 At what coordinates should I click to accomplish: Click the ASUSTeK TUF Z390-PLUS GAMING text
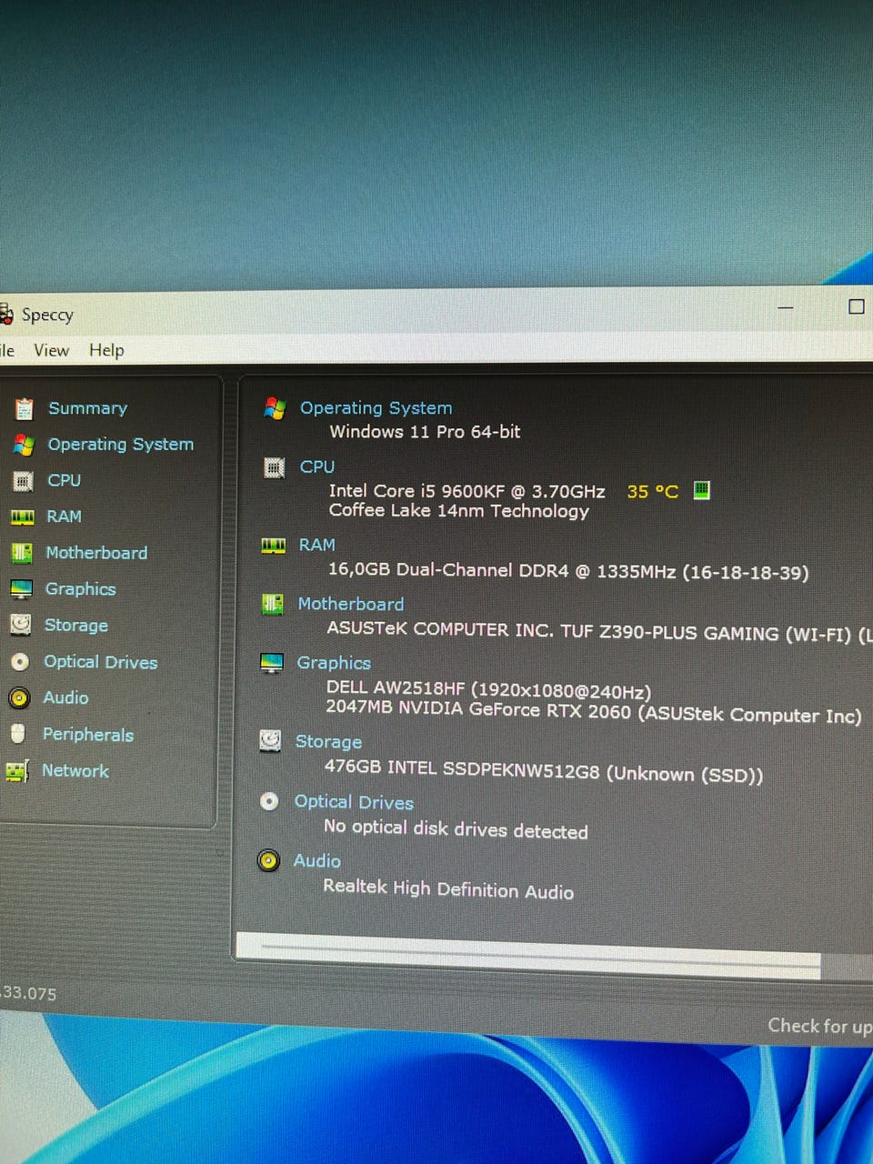(x=599, y=631)
